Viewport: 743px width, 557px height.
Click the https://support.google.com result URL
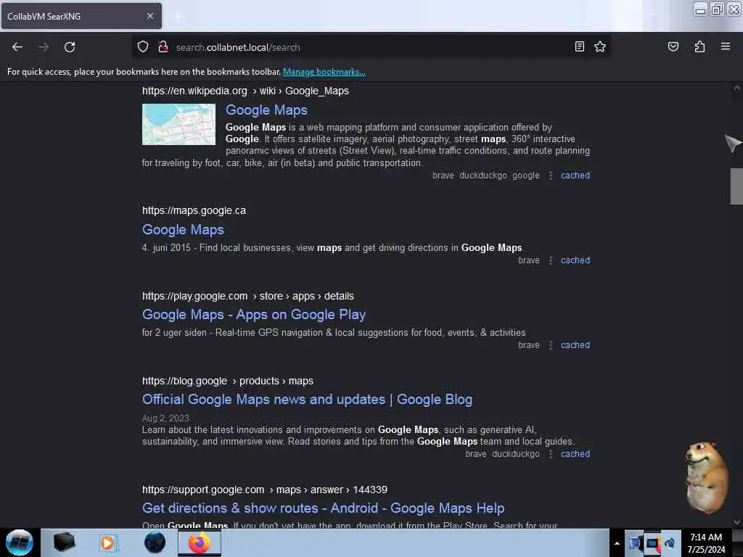pos(265,490)
